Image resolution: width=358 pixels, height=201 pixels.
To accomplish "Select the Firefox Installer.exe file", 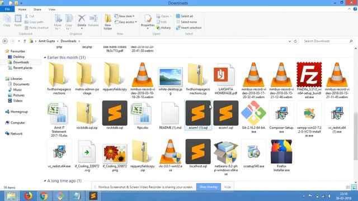I will click(x=281, y=156).
